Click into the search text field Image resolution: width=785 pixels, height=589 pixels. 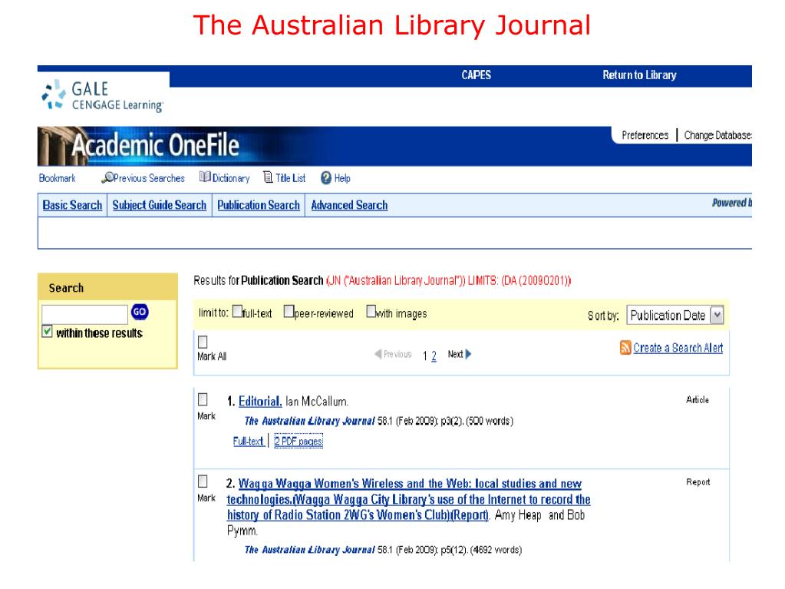tap(84, 315)
